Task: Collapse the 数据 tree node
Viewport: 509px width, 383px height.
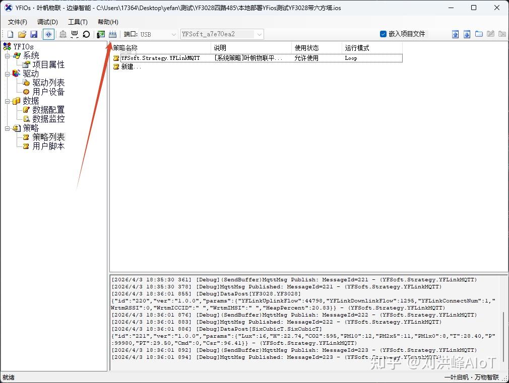Action: point(7,101)
